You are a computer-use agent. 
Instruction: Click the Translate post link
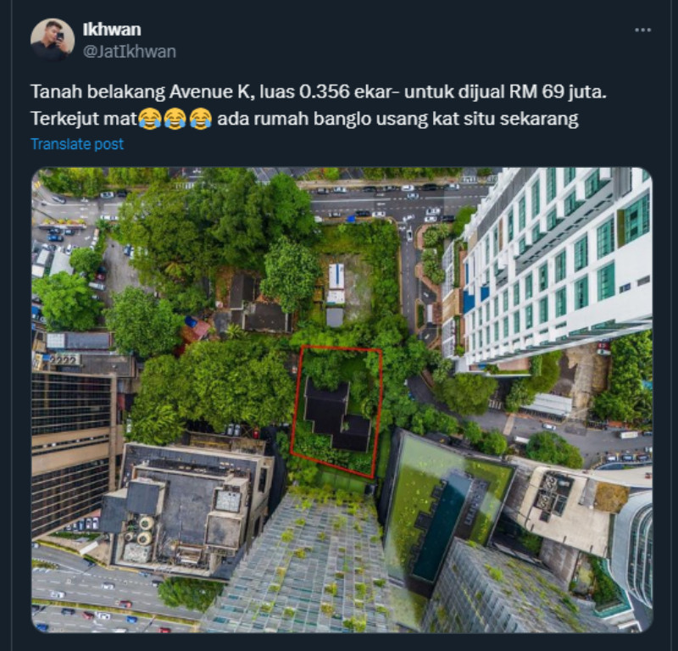point(77,144)
